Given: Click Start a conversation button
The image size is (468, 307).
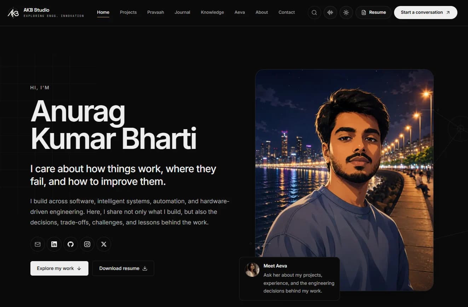Looking at the screenshot, I should (426, 12).
